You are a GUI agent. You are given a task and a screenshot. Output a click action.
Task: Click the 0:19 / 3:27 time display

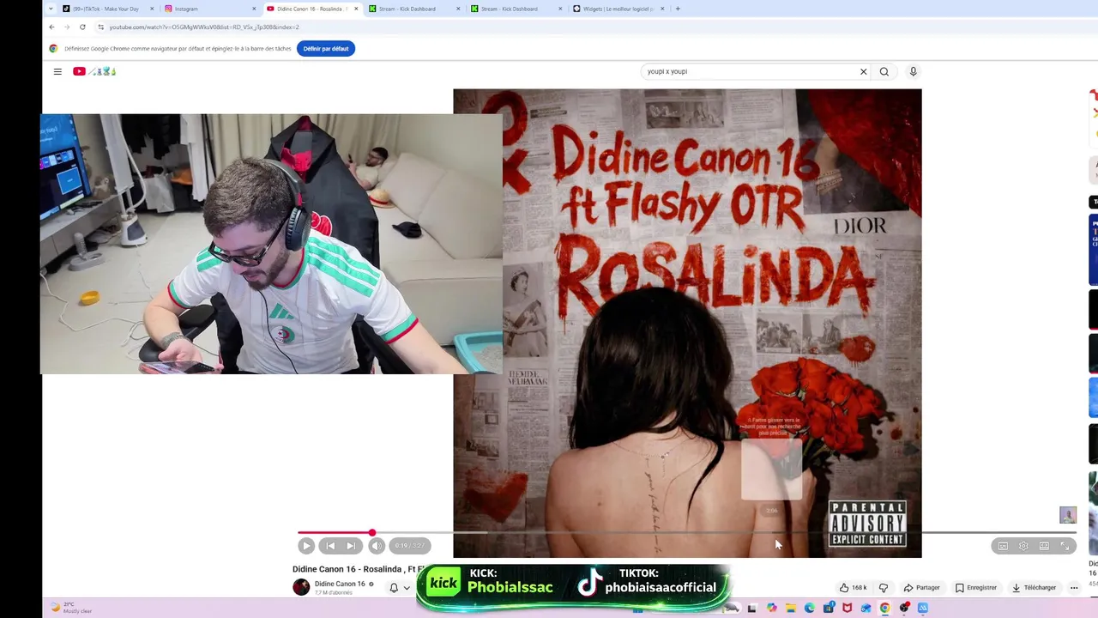tap(410, 546)
